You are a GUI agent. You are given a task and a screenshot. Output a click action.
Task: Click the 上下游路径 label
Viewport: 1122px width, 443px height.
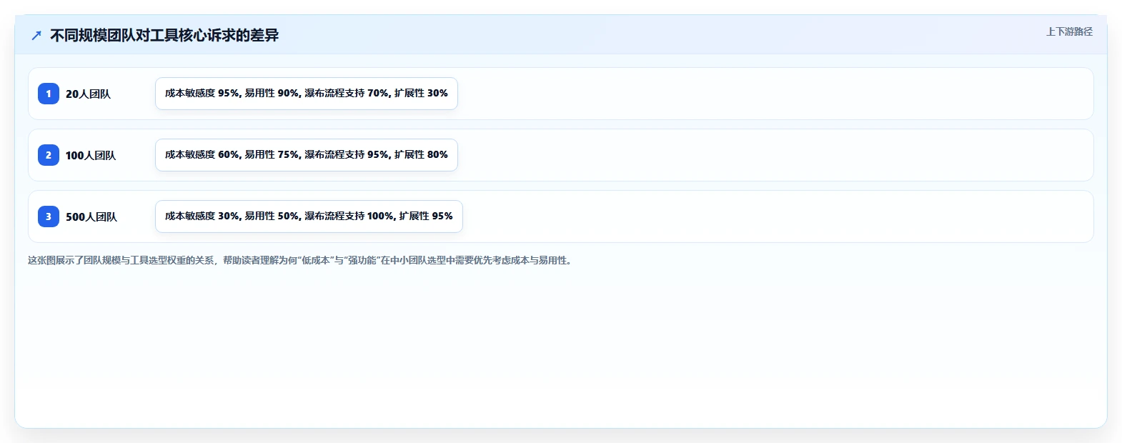(1069, 31)
